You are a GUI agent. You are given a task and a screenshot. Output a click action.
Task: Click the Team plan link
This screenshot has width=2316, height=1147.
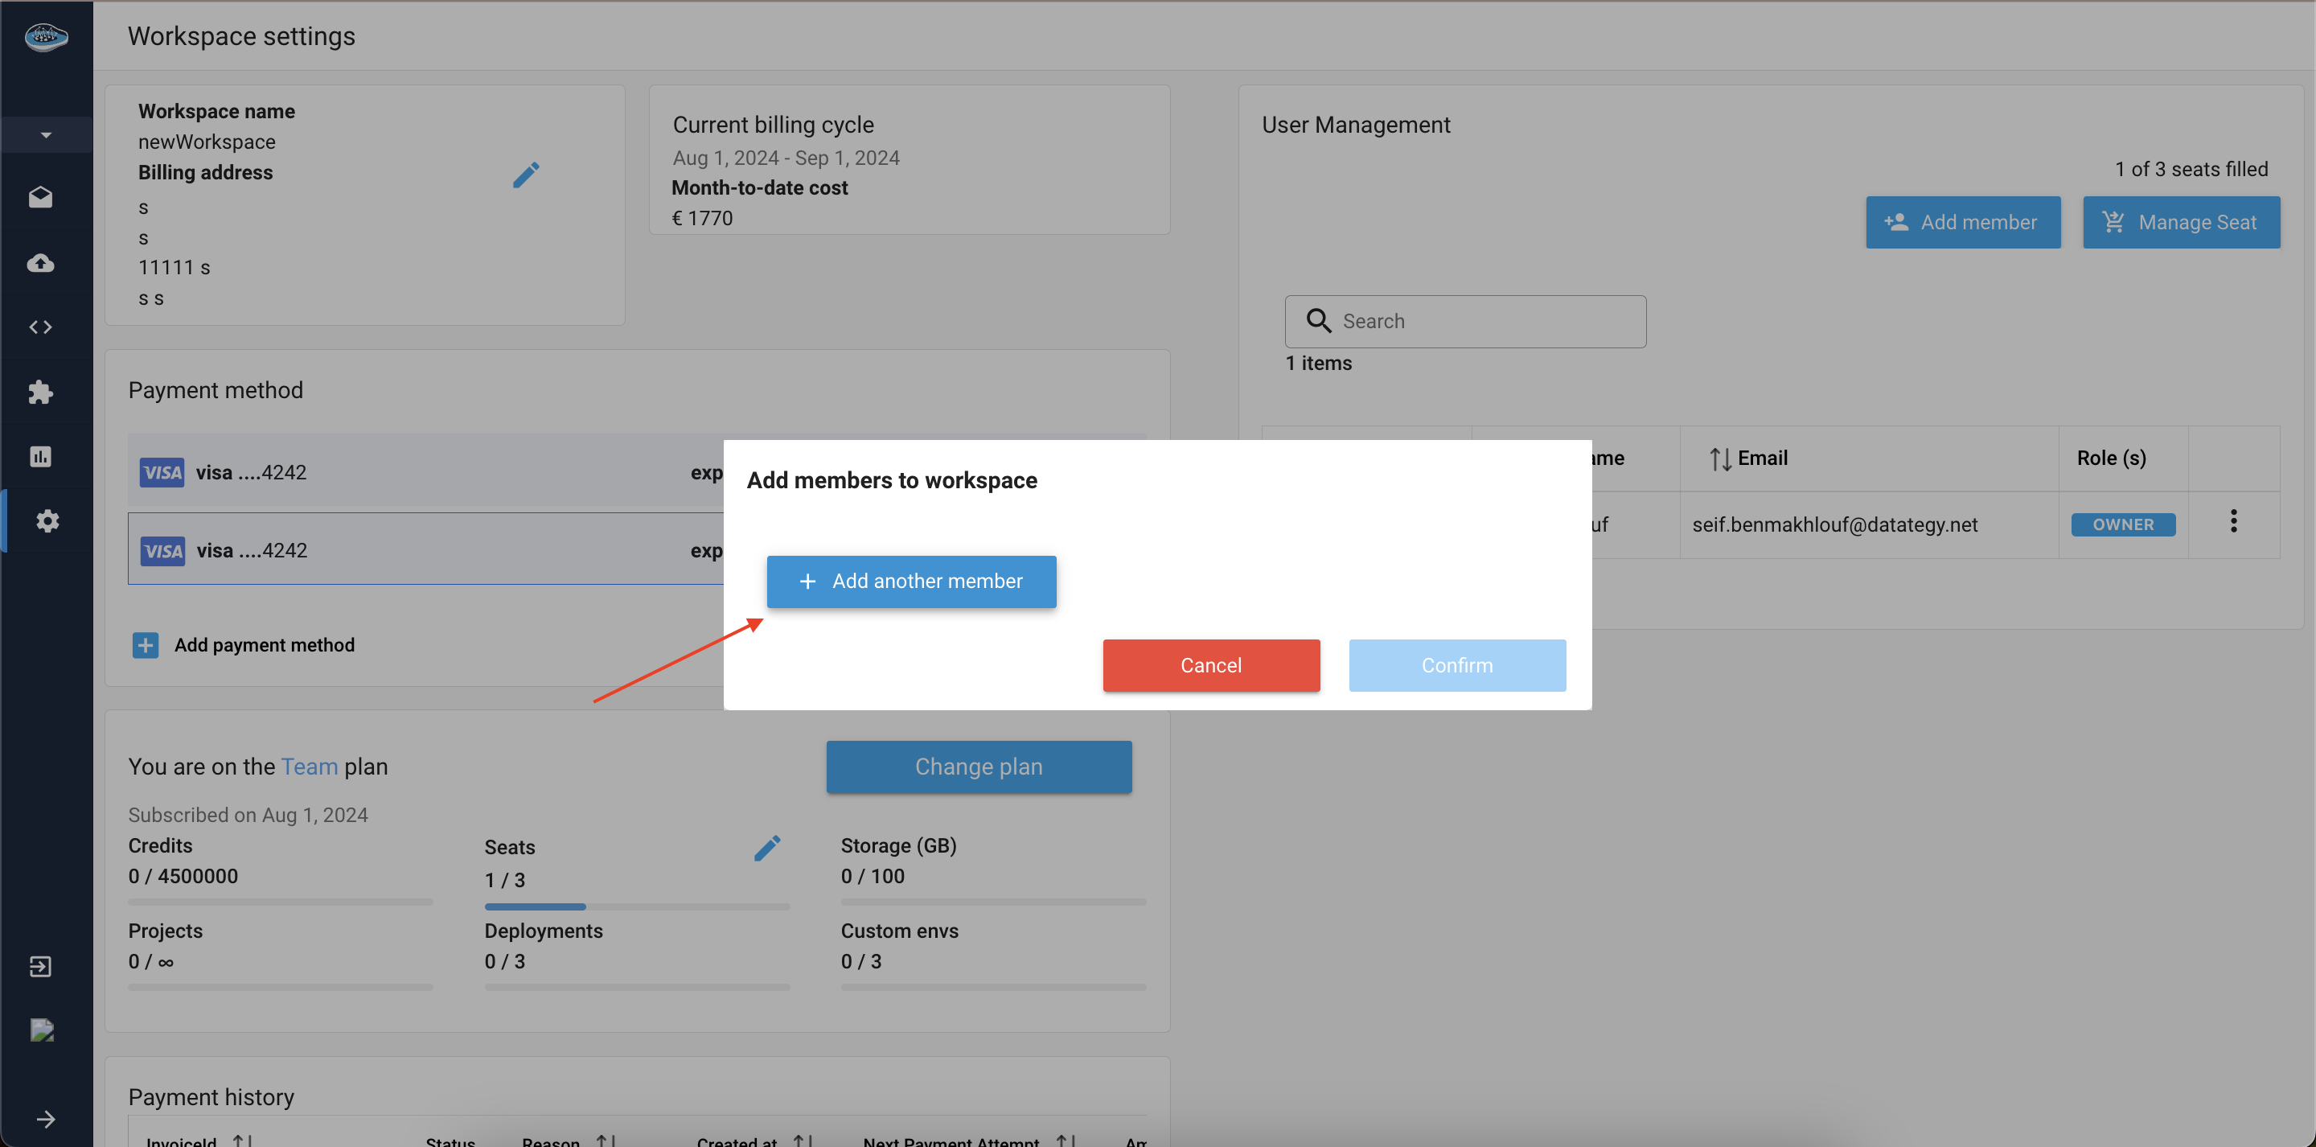pyautogui.click(x=310, y=767)
